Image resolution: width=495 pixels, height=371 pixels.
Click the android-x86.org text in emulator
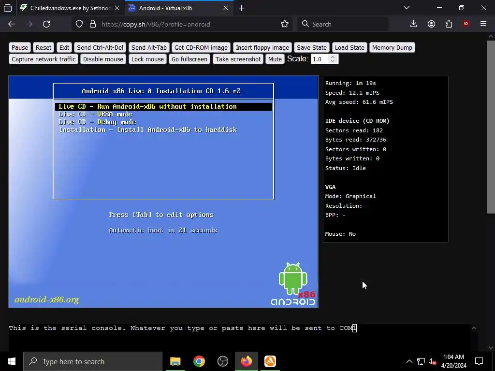[x=47, y=300]
